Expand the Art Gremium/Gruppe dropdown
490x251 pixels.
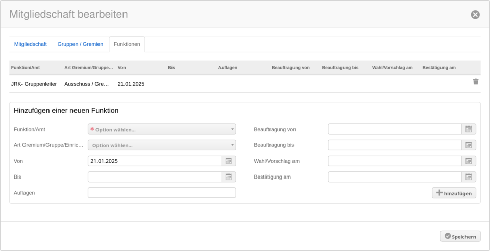(x=162, y=145)
